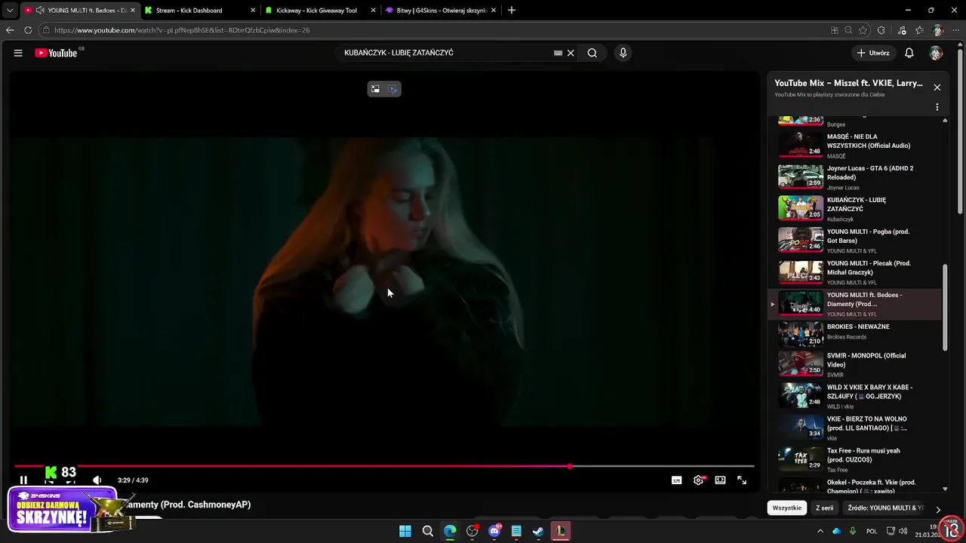Switch to Bitwy G4Skins tab
Screen dimensions: 966x543
coord(441,11)
